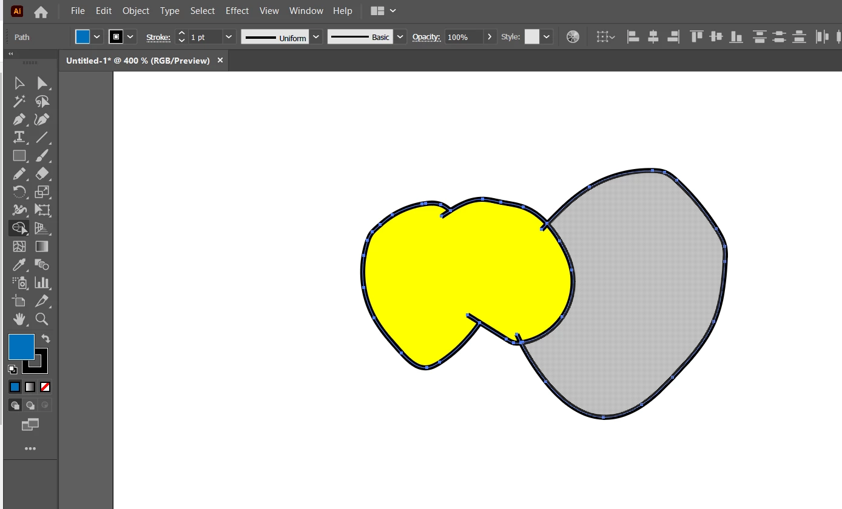Select the Untitled-1 document tab
This screenshot has width=842, height=509.
(138, 61)
